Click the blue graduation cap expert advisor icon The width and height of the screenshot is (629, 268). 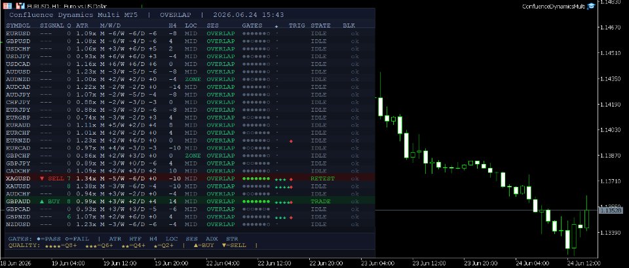[591, 6]
